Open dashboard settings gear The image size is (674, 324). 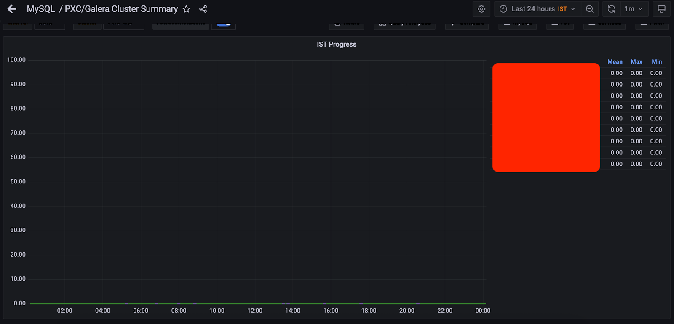click(481, 9)
